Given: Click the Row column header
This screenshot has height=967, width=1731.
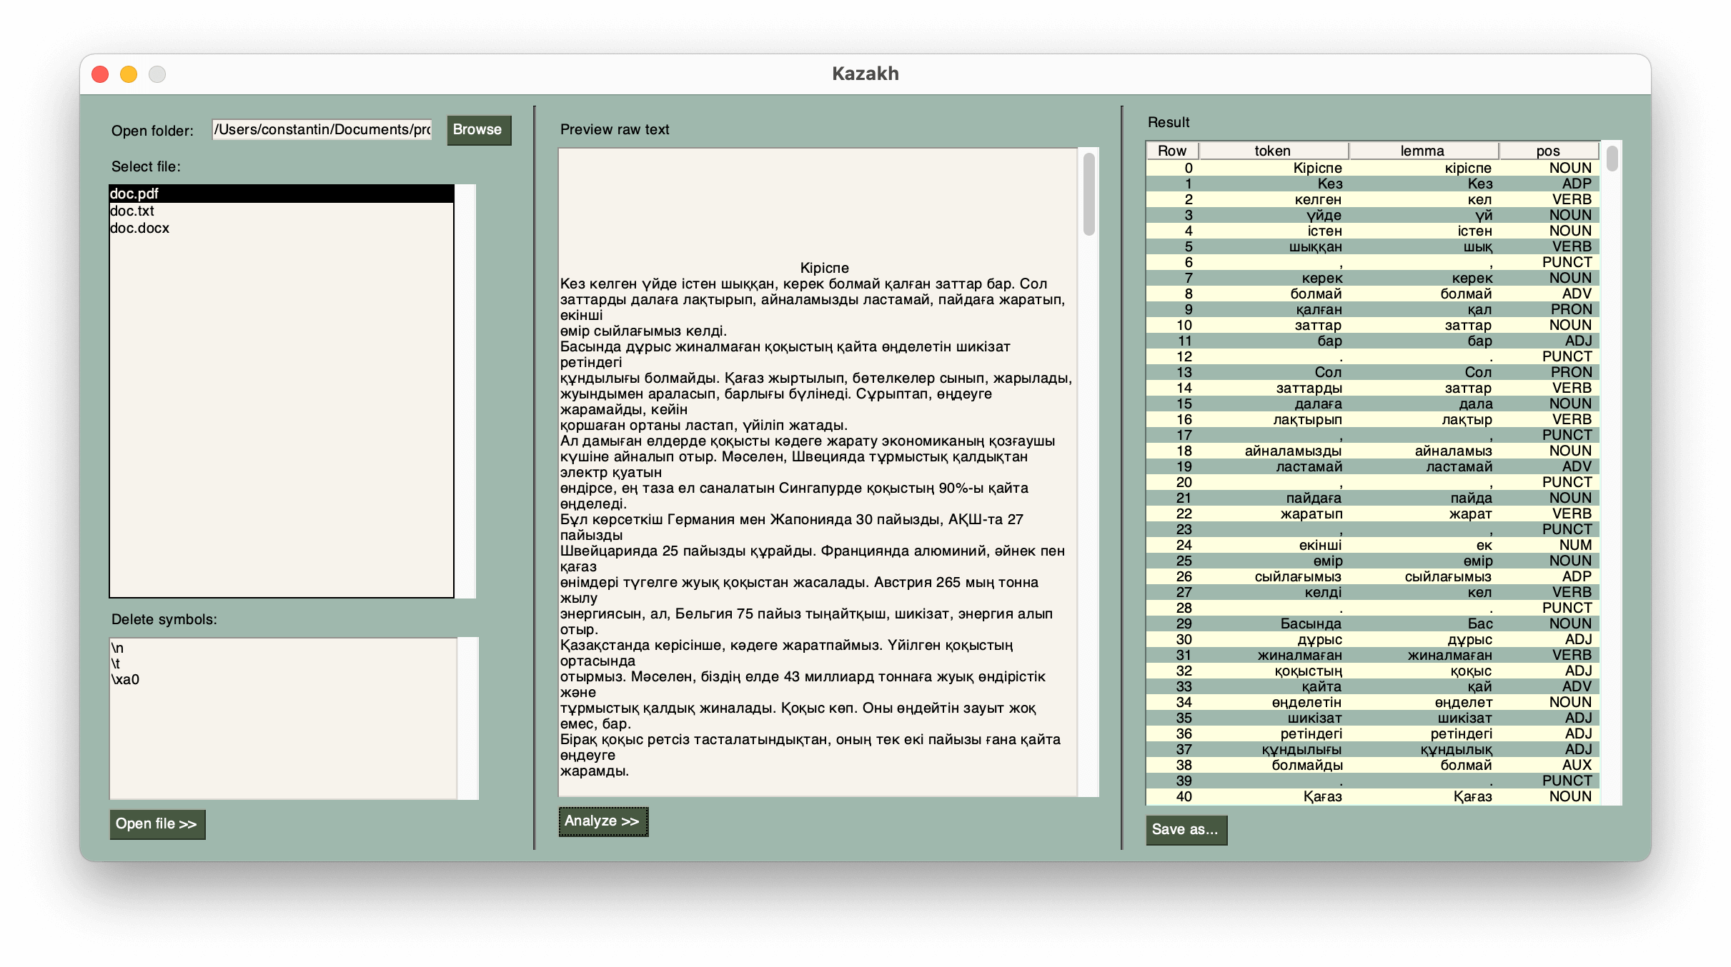Looking at the screenshot, I should [x=1172, y=151].
